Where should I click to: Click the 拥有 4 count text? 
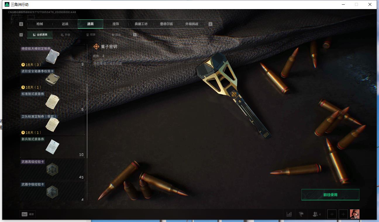coord(99,56)
